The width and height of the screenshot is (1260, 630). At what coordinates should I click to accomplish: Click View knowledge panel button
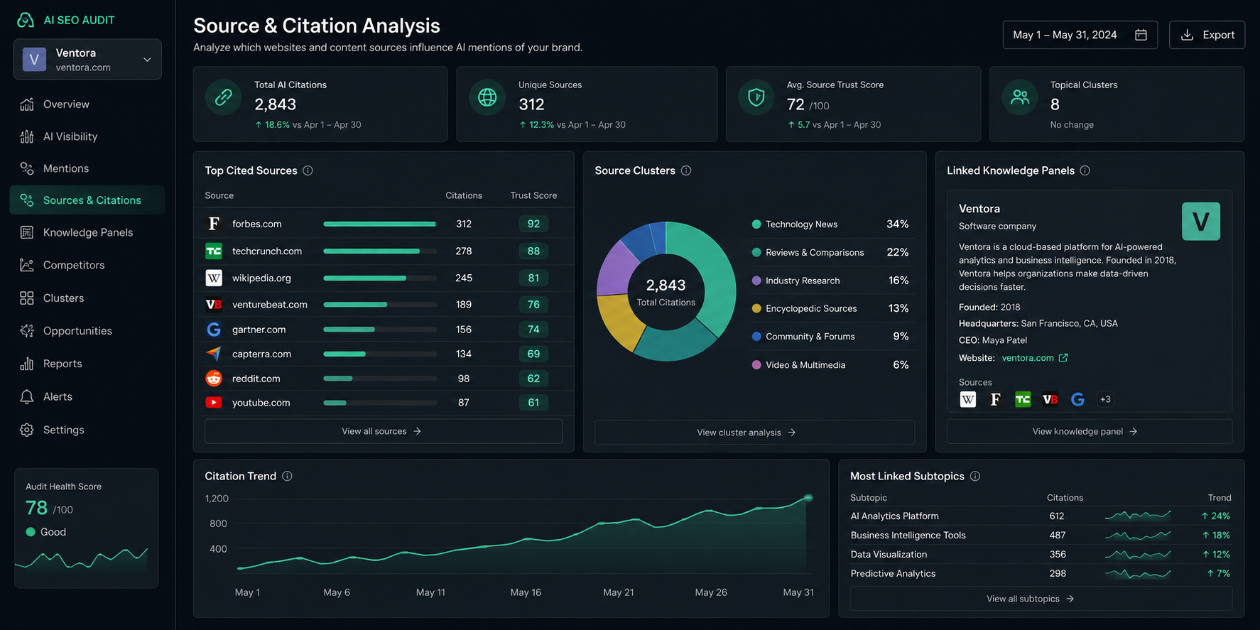[1090, 431]
